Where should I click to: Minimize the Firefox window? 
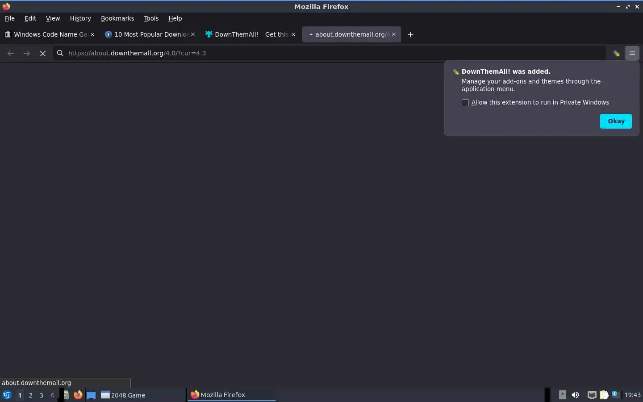click(x=618, y=7)
